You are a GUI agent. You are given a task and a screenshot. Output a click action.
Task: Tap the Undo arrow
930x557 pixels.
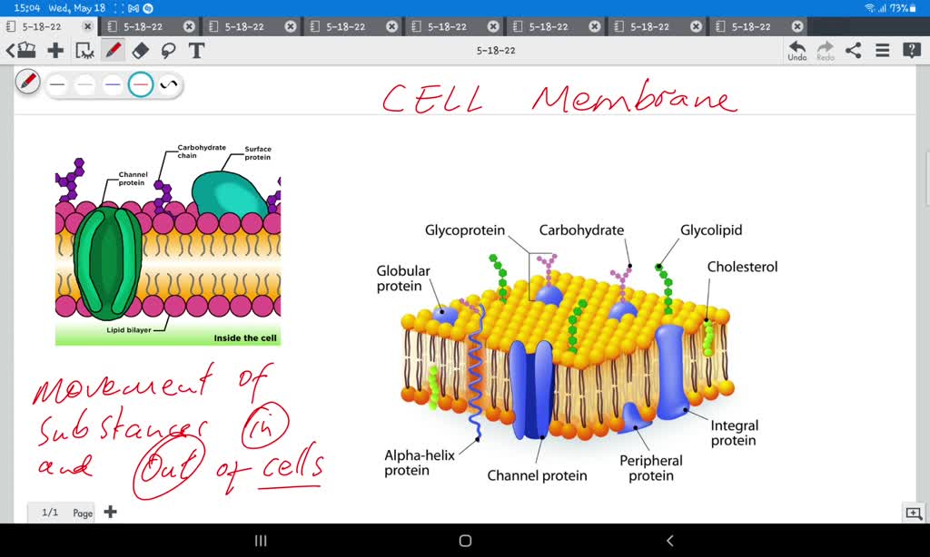tap(796, 50)
